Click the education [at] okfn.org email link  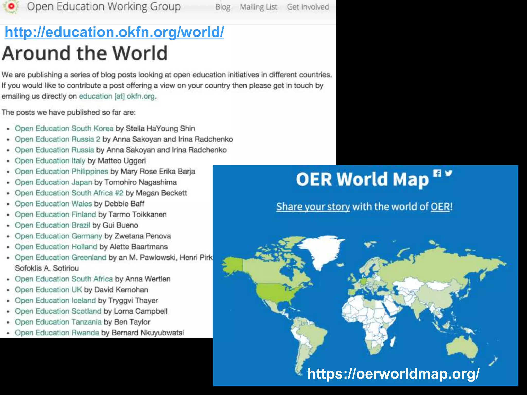[117, 96]
